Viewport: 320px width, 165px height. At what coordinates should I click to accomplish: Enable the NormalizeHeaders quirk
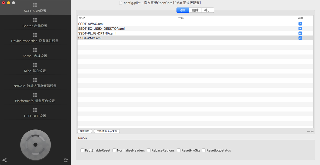[114, 150]
